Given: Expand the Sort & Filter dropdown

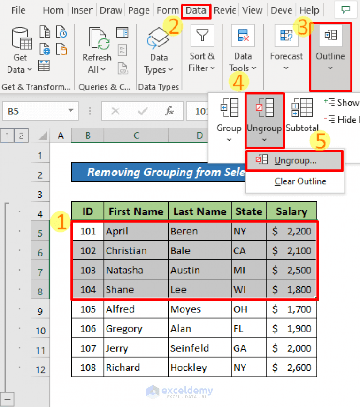Looking at the screenshot, I should [x=213, y=68].
